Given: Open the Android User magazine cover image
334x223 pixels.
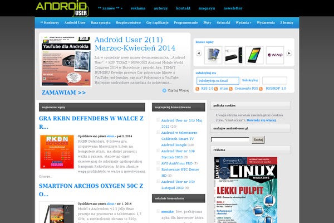Looking at the screenshot, I should tap(66, 61).
